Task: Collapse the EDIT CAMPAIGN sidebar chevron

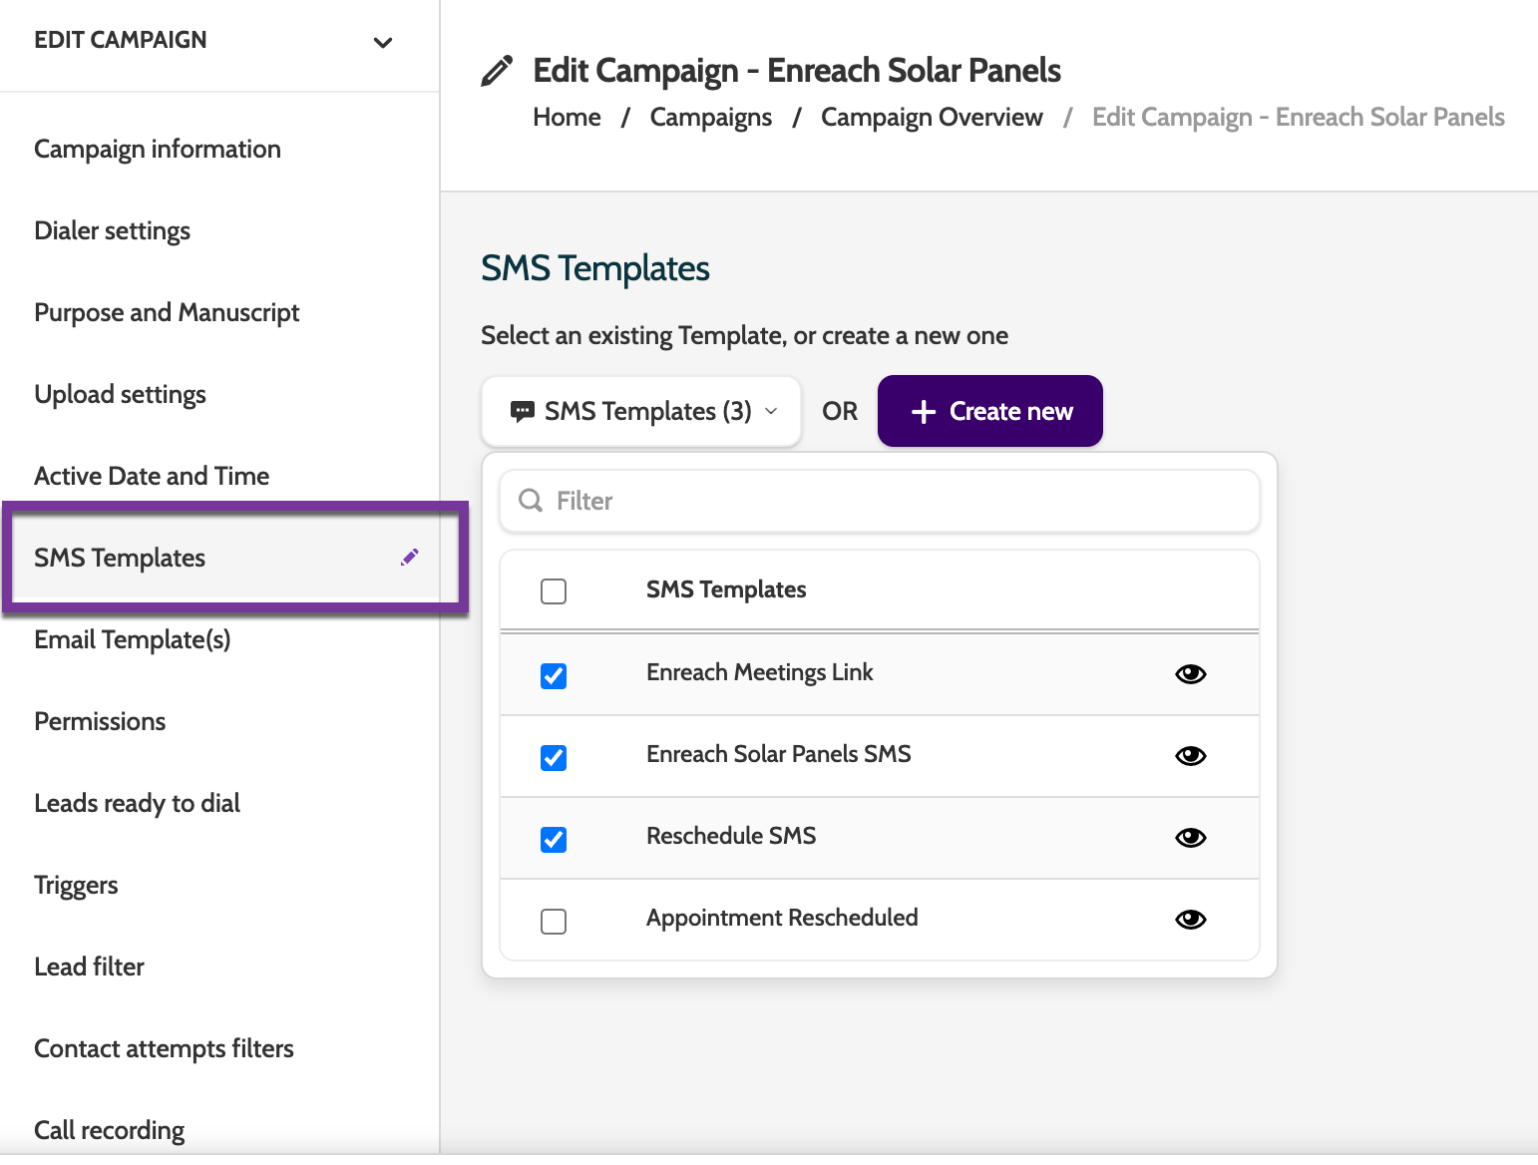Action: pyautogui.click(x=383, y=42)
